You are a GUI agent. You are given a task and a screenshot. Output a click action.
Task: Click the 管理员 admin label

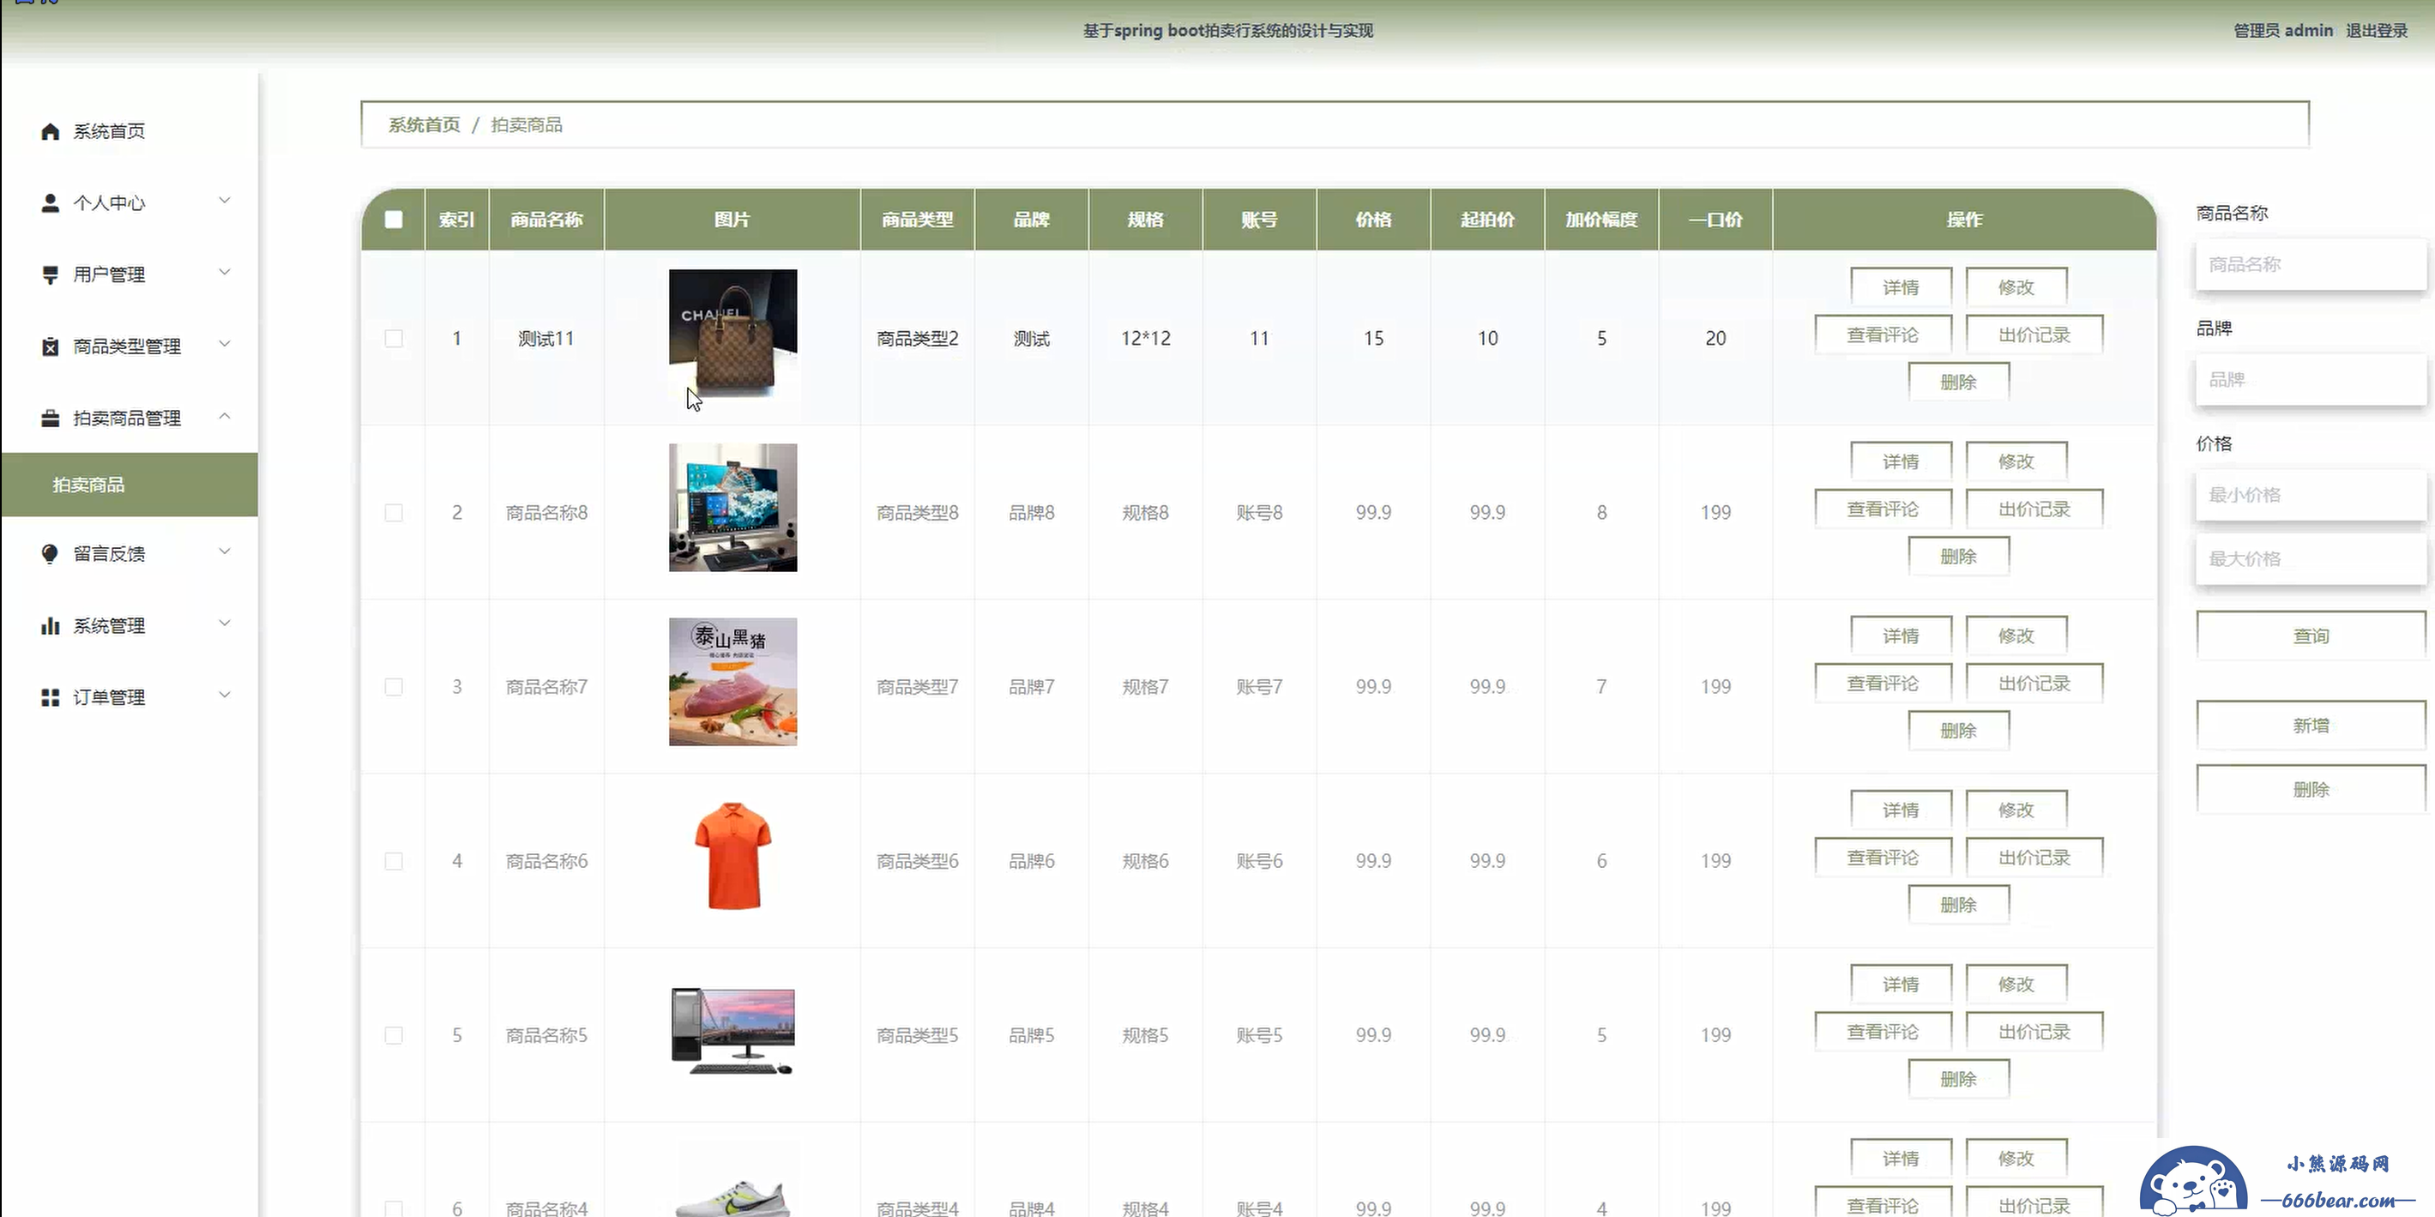(2283, 30)
